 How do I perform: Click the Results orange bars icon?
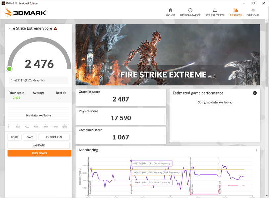coord(236,10)
